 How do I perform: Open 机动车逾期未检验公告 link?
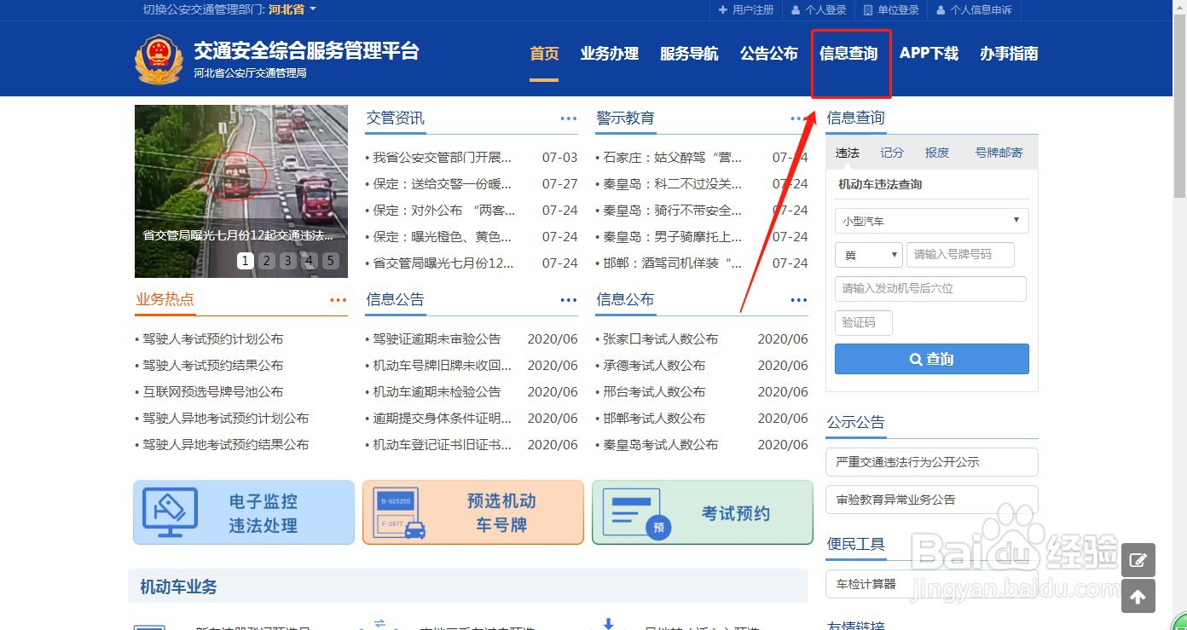point(437,392)
